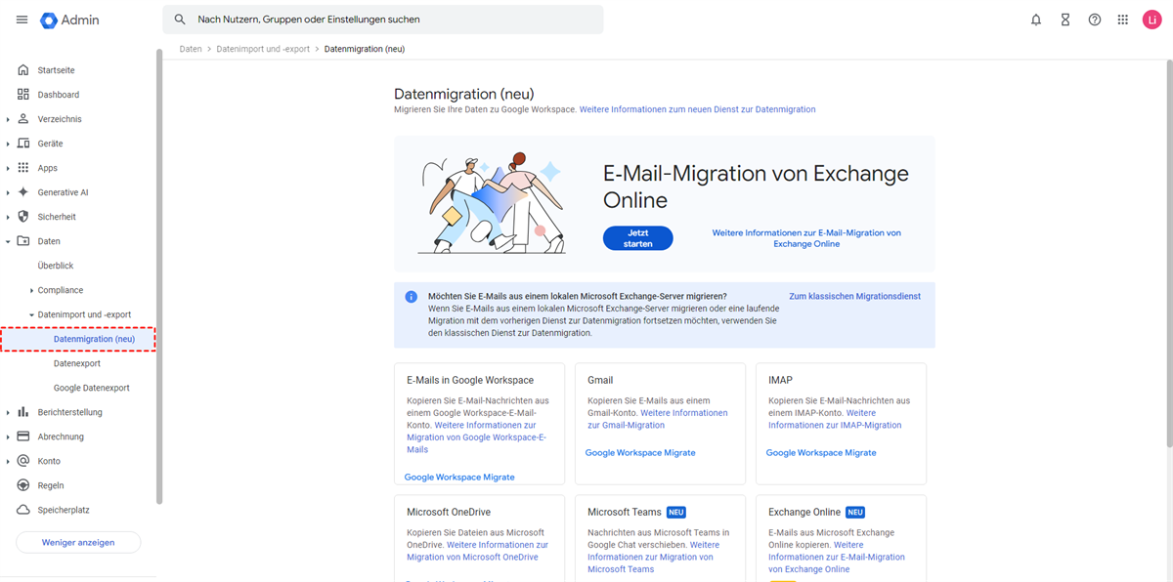The width and height of the screenshot is (1173, 582).
Task: Open info link for Gmail-Migration
Action: tap(657, 419)
